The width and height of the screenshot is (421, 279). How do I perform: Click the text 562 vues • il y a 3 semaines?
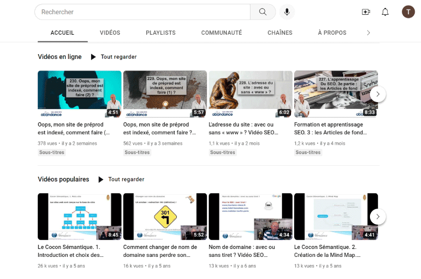[x=153, y=143]
